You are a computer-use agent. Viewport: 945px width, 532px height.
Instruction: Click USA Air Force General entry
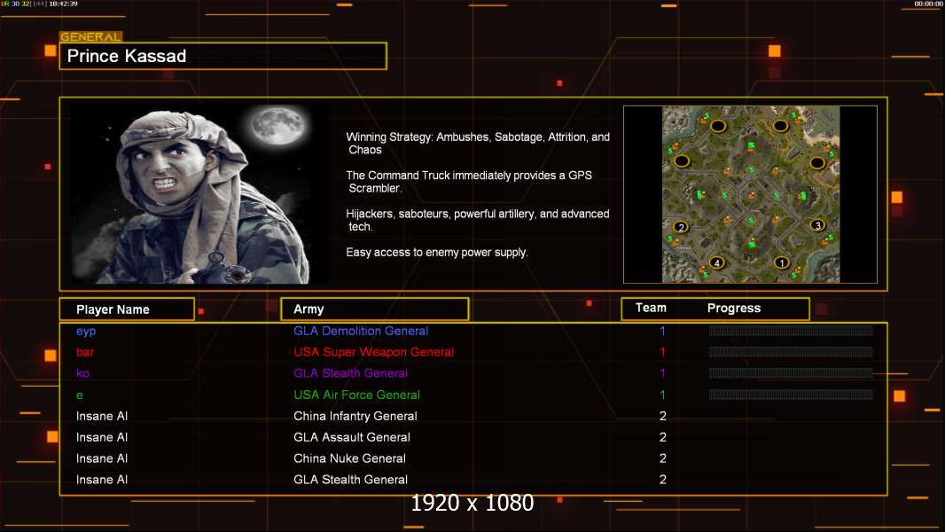(356, 395)
